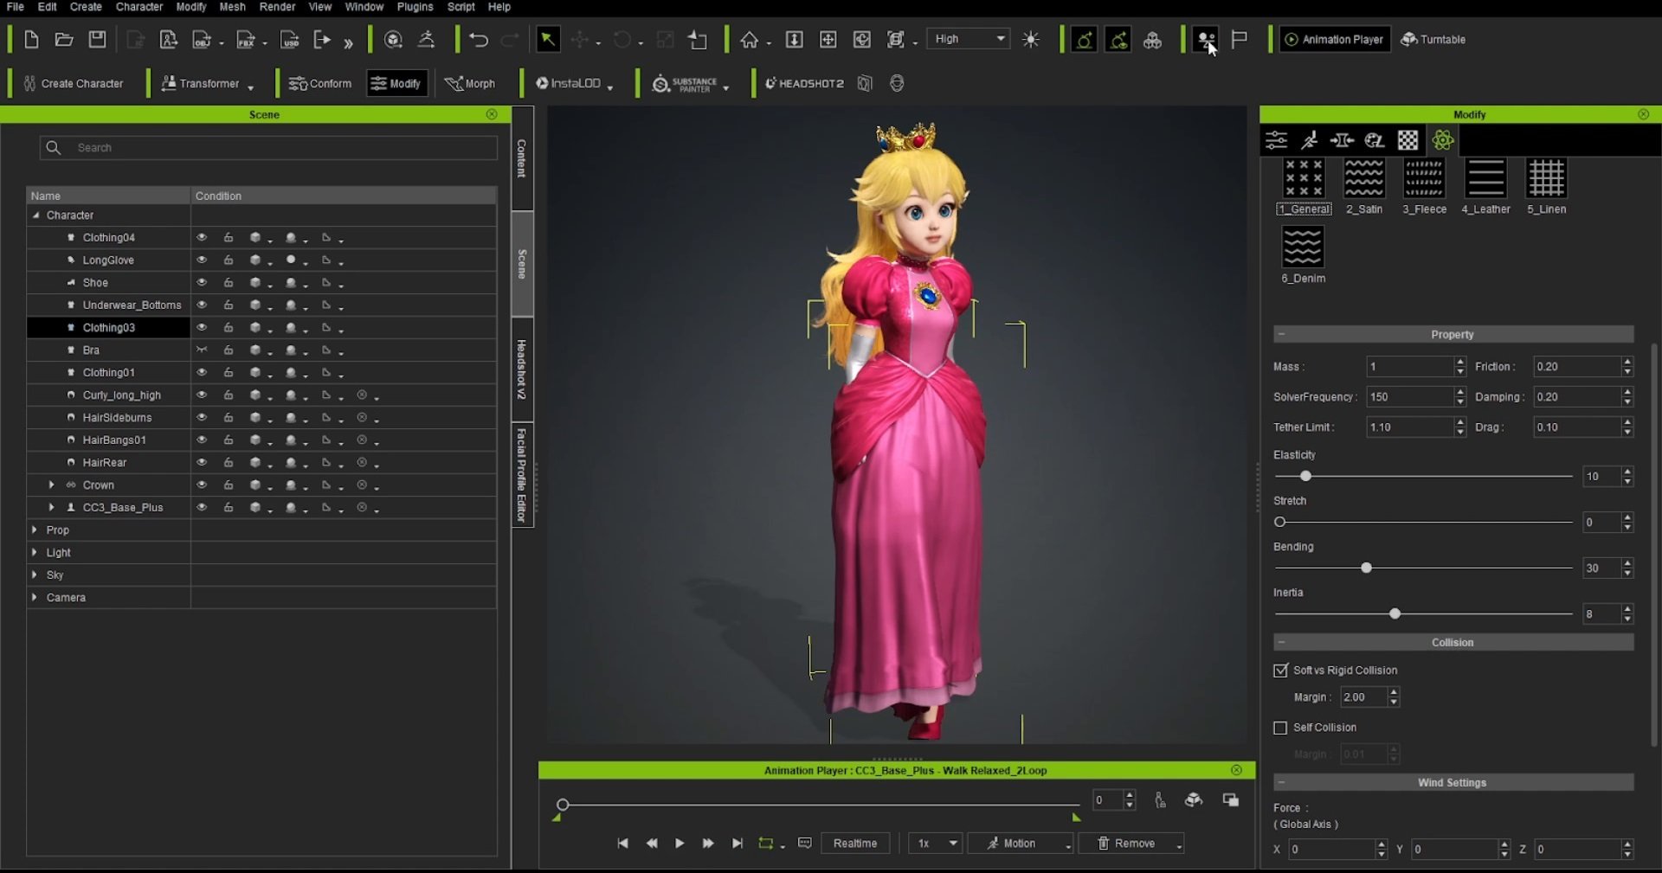Toggle the sun light icon
The height and width of the screenshot is (873, 1662).
pyautogui.click(x=1031, y=40)
